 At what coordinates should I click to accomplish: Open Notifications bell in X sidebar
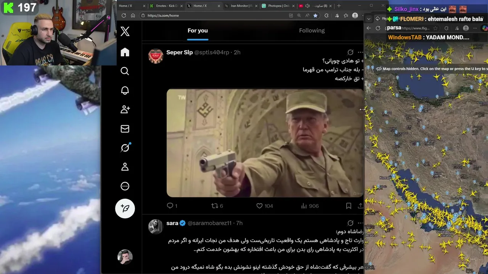point(125,90)
